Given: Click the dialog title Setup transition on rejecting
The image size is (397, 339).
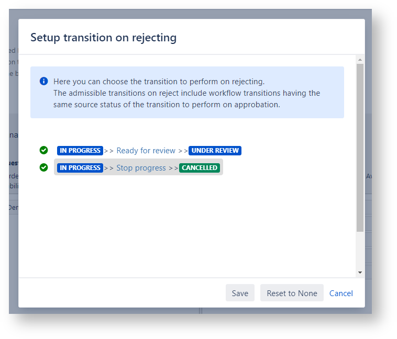Looking at the screenshot, I should coord(103,37).
